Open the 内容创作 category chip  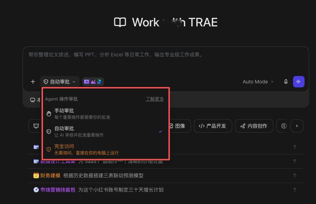254,126
